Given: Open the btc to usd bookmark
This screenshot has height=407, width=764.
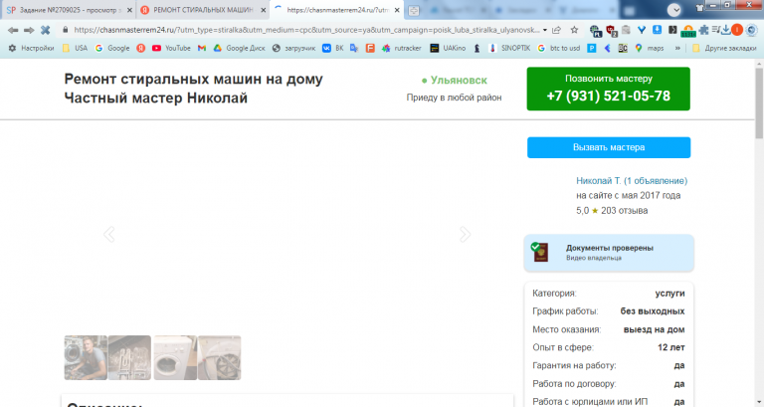Looking at the screenshot, I should pyautogui.click(x=558, y=48).
